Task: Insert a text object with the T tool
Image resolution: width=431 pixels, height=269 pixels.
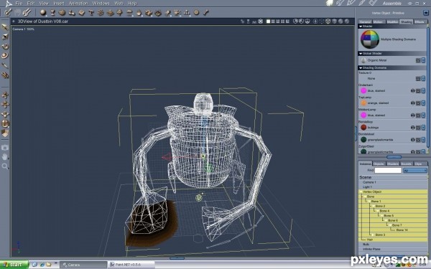Action: tap(91, 12)
